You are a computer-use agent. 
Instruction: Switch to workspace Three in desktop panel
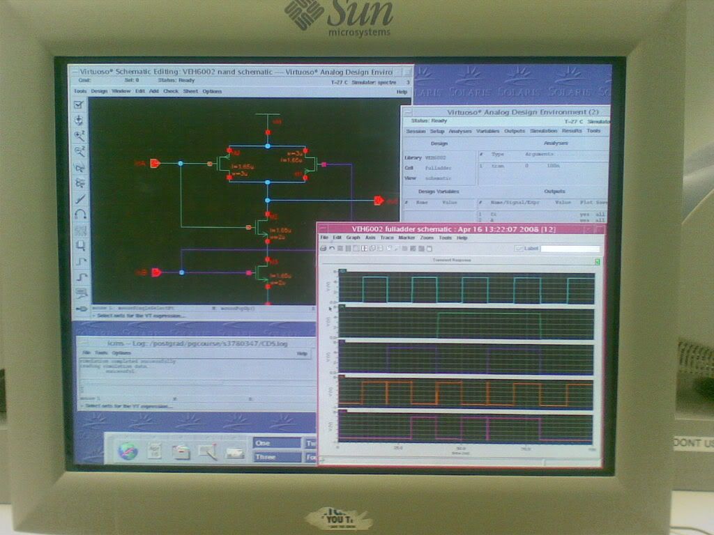pos(277,457)
